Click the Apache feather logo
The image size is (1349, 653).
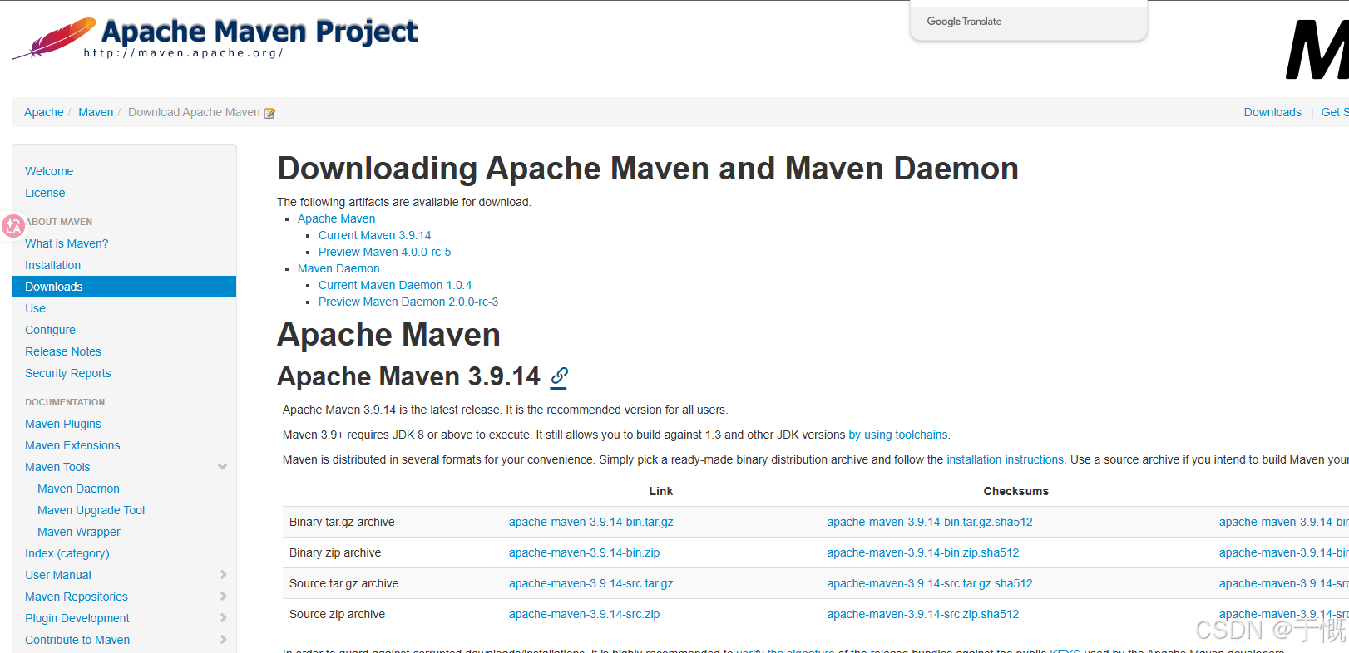click(x=55, y=38)
